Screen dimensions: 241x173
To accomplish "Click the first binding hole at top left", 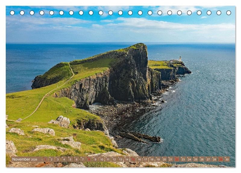I will (x=12, y=13).
